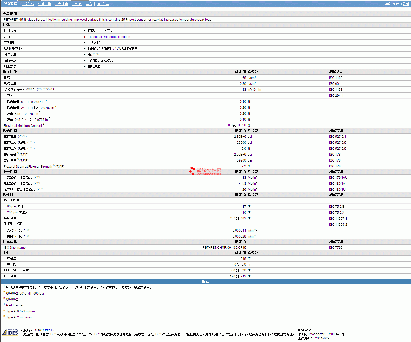Click footnote 1 superscript beside 资料
411x342 pixels.
(12, 36)
